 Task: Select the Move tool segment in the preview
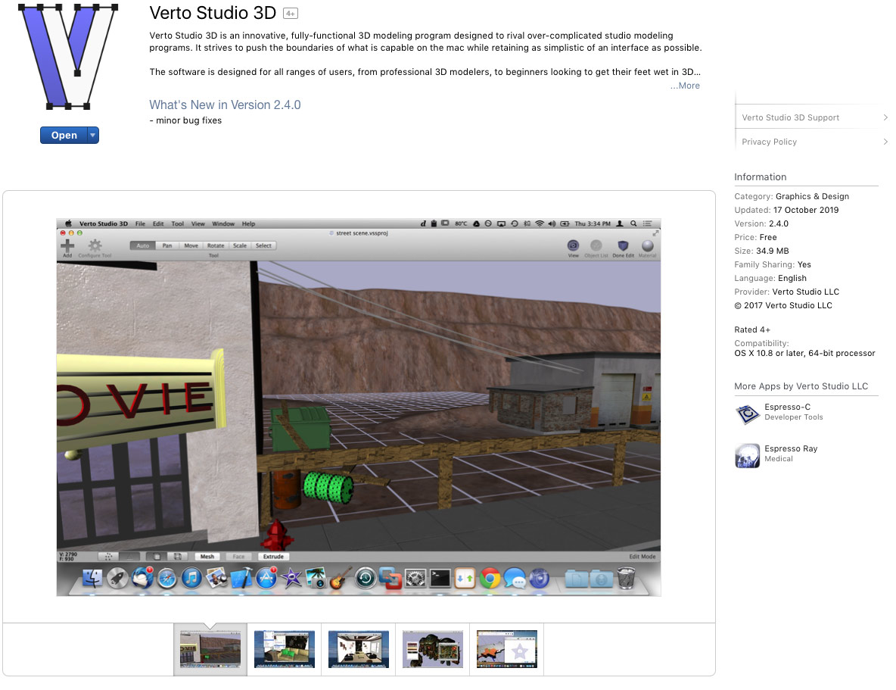[191, 245]
